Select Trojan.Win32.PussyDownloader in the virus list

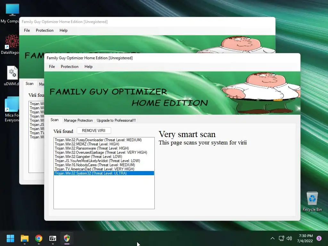[x=104, y=140]
